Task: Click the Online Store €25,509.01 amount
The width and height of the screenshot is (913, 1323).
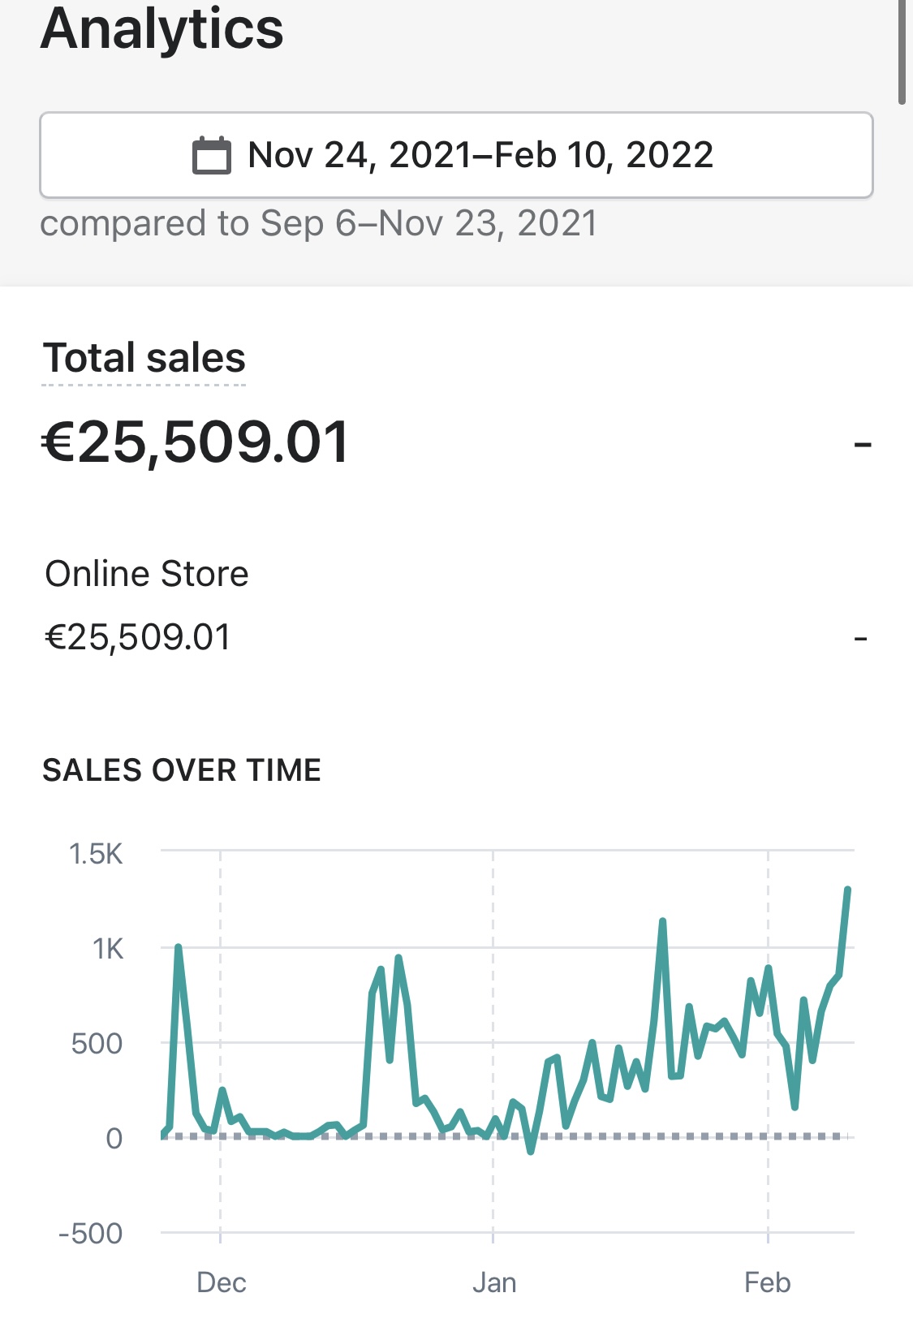Action: (138, 637)
